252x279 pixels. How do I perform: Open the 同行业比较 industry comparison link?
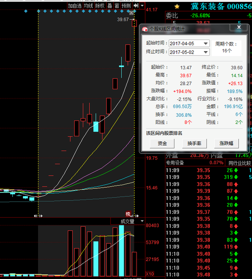(240, 163)
